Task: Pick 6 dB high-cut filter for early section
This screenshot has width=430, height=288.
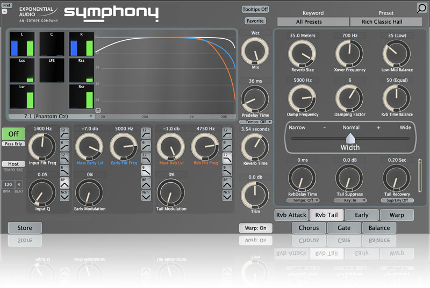Action: (x=146, y=169)
